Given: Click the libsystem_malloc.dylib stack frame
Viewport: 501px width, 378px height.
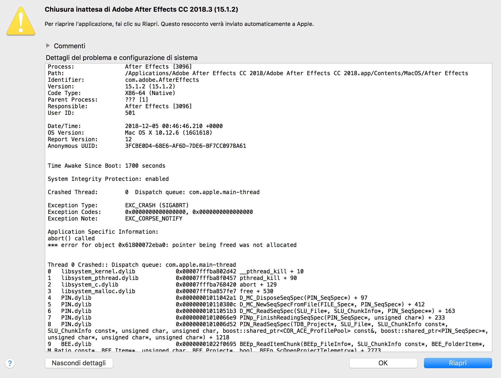Looking at the screenshot, I should pyautogui.click(x=98, y=291).
